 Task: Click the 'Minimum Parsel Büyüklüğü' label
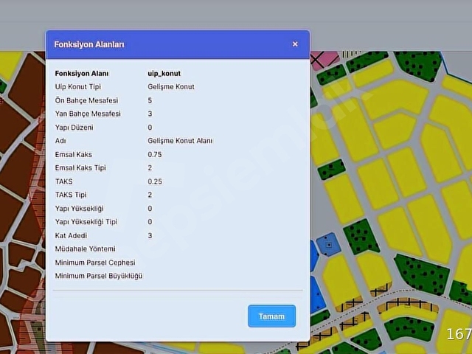click(x=99, y=276)
